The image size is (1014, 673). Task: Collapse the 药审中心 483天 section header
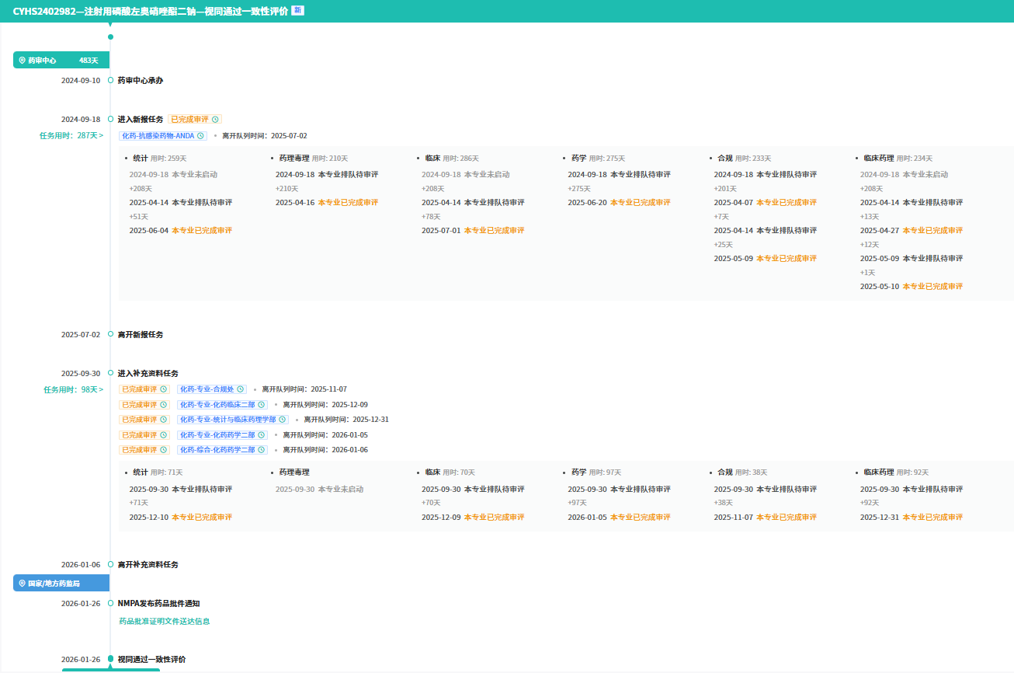[x=61, y=61]
